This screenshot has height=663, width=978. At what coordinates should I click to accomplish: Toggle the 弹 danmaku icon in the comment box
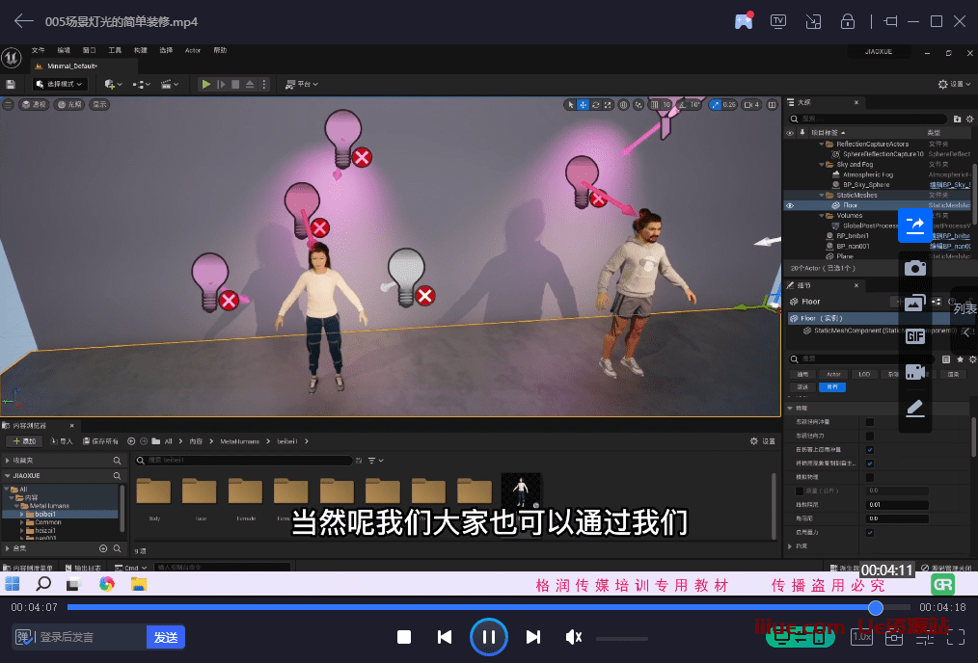coord(24,637)
